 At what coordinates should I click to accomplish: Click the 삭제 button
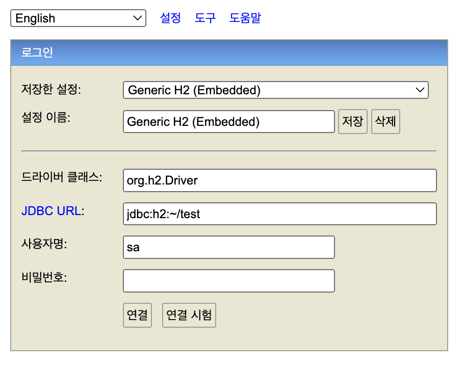385,122
